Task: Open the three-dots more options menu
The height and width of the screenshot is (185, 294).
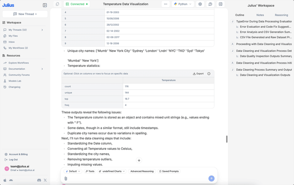Action: pos(166,4)
